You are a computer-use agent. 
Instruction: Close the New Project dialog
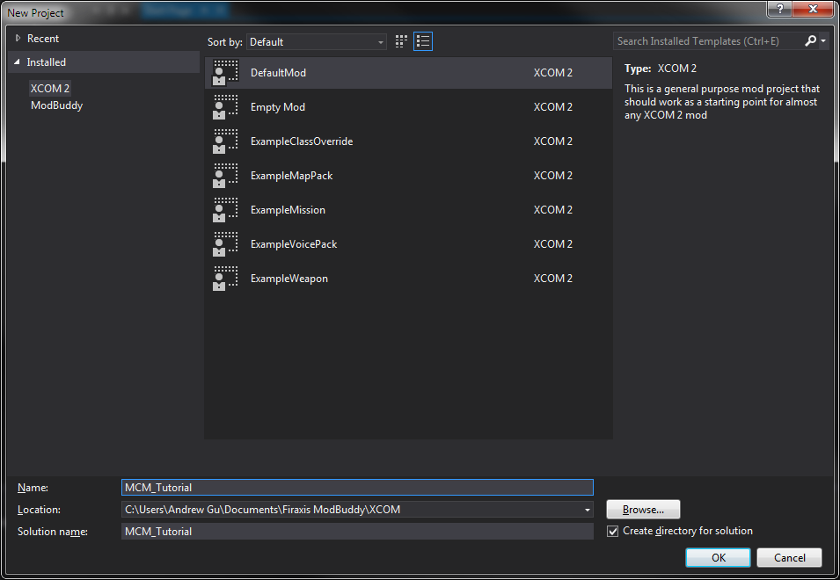point(814,9)
